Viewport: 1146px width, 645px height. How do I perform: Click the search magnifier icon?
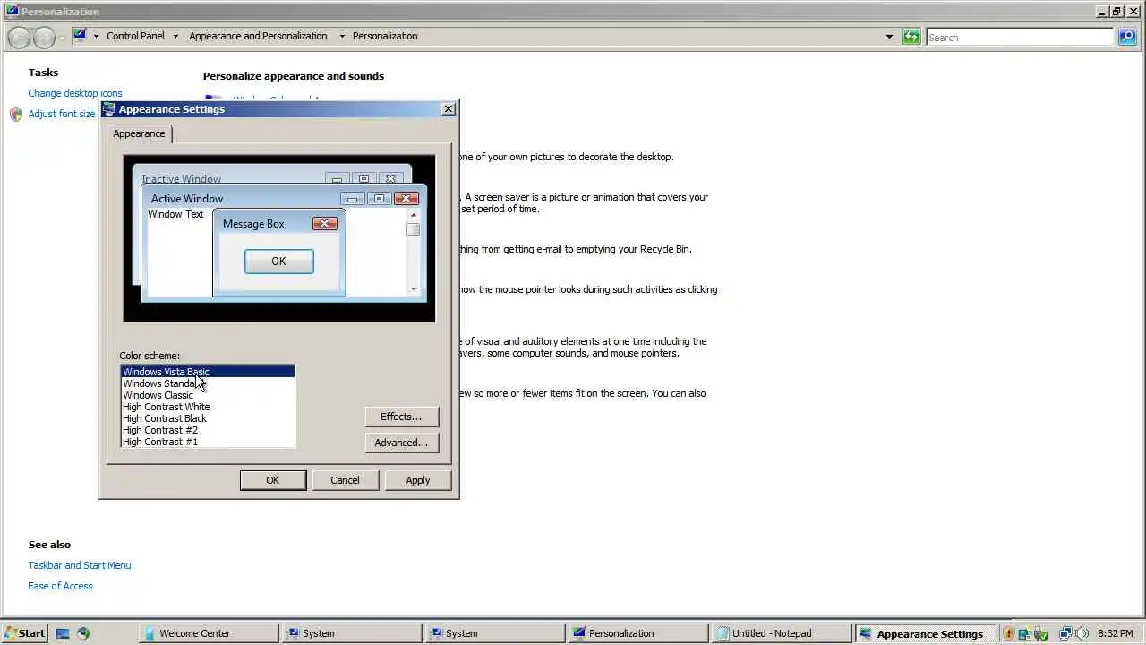click(1127, 37)
